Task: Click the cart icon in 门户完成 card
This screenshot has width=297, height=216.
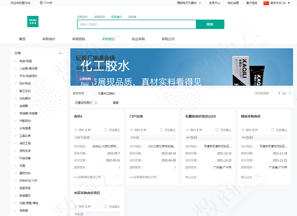Action: click(132, 130)
